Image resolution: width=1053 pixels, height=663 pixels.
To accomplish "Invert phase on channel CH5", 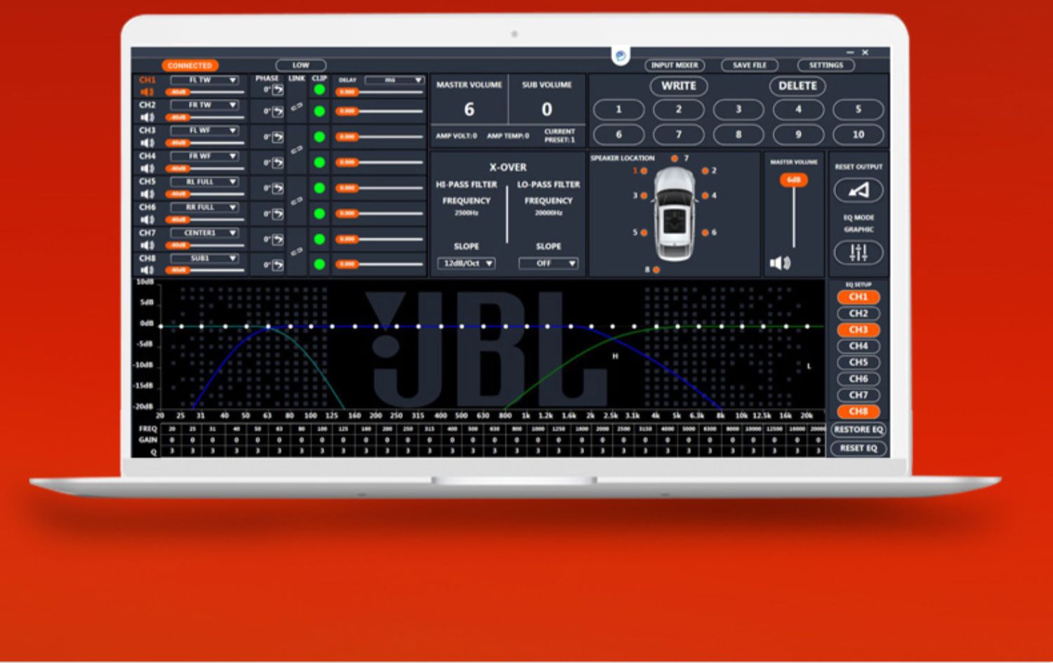I will (x=278, y=188).
